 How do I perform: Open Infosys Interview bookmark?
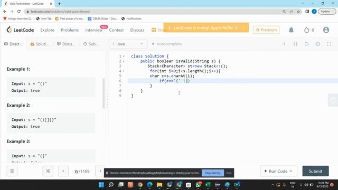(x=17, y=18)
